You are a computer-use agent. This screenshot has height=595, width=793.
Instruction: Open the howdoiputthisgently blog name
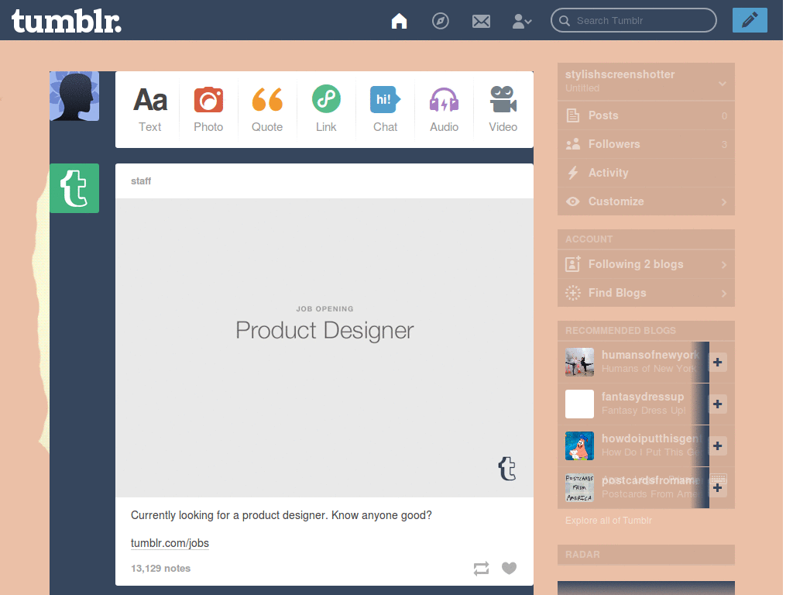pos(651,439)
